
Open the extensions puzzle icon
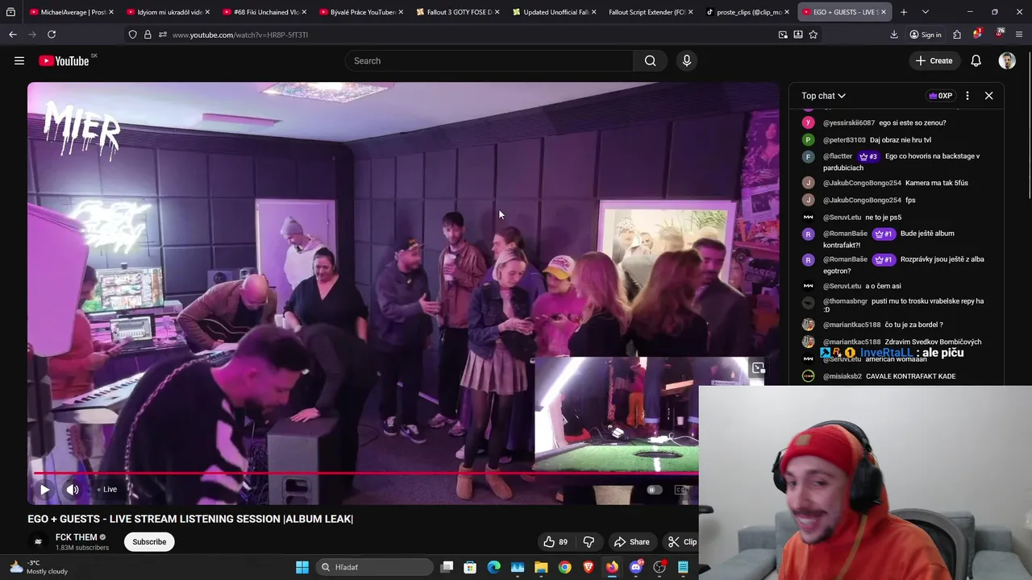click(x=957, y=35)
